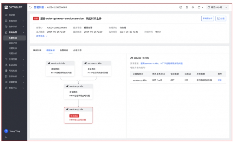235x143 pixels.
Task: Toggle the sun theme icon
Action: pyautogui.click(x=192, y=7)
